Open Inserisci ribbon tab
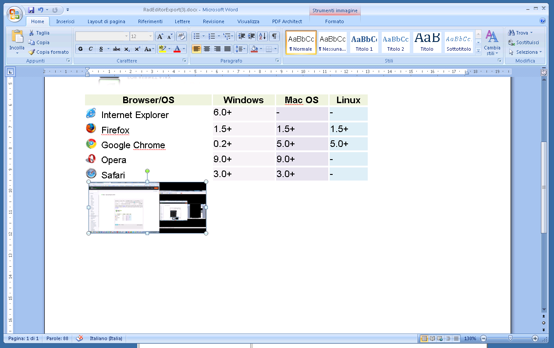Image resolution: width=554 pixels, height=348 pixels. point(65,21)
